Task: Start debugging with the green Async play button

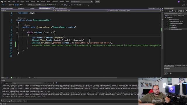Action: pos(50,5)
